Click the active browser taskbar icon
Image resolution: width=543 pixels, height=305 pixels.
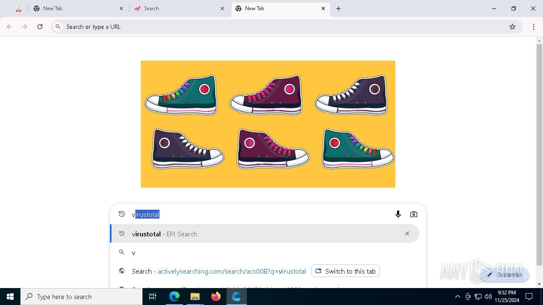point(236,297)
